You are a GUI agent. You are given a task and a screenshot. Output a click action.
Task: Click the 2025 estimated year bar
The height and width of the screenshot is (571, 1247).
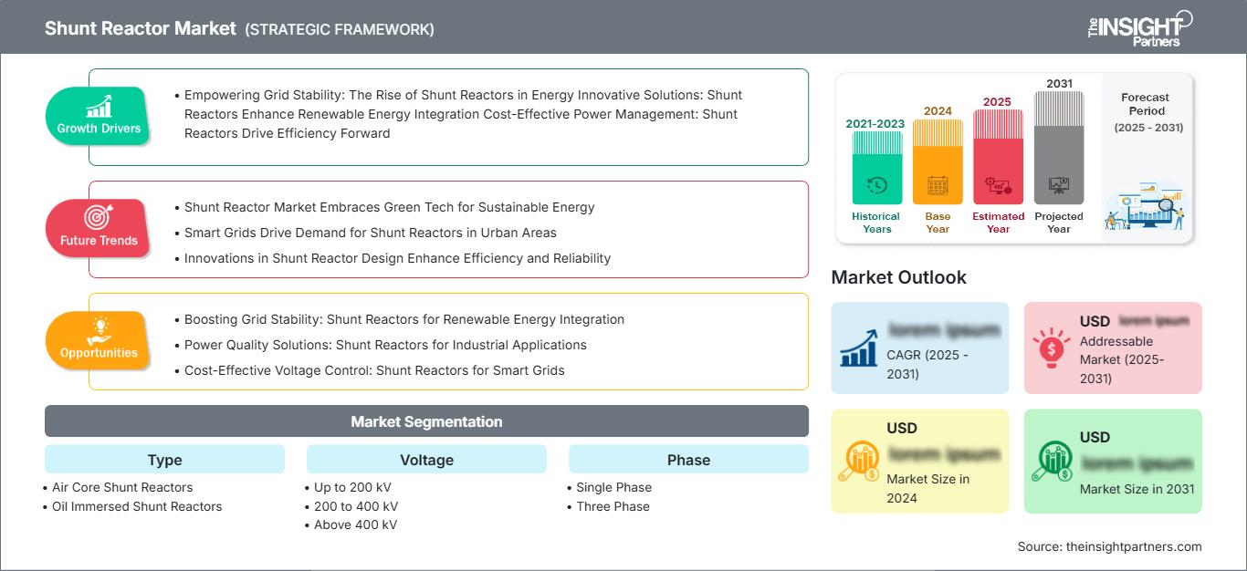(998, 157)
